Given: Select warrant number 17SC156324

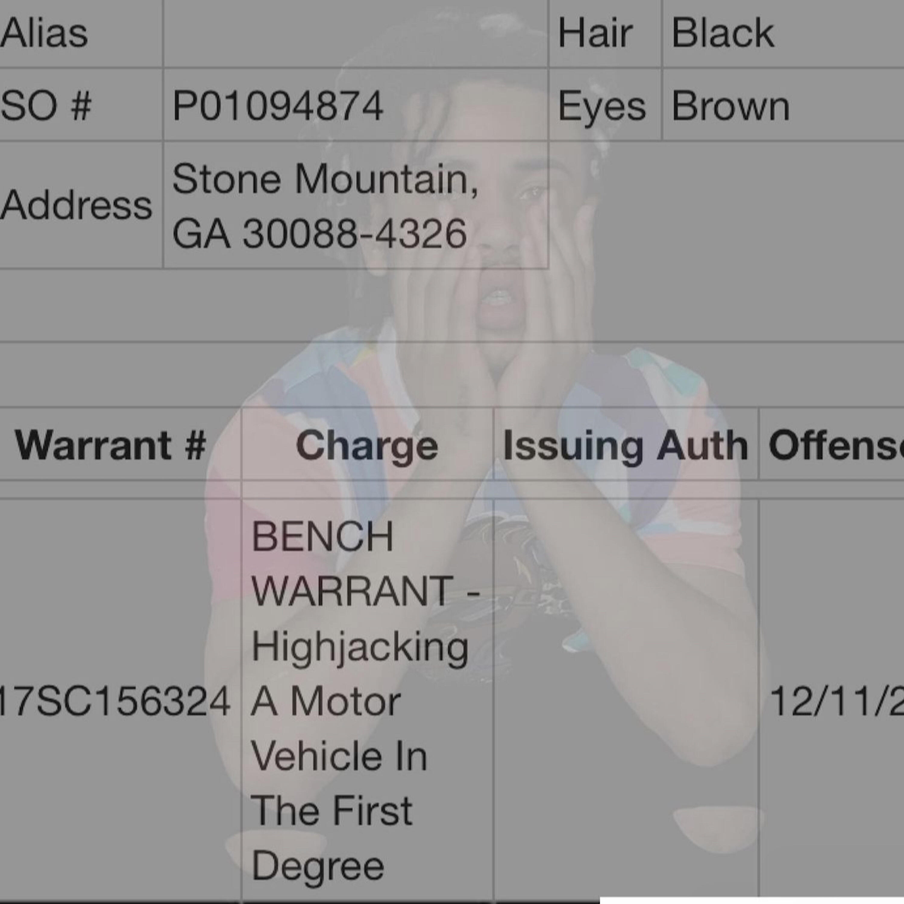Looking at the screenshot, I should (115, 701).
